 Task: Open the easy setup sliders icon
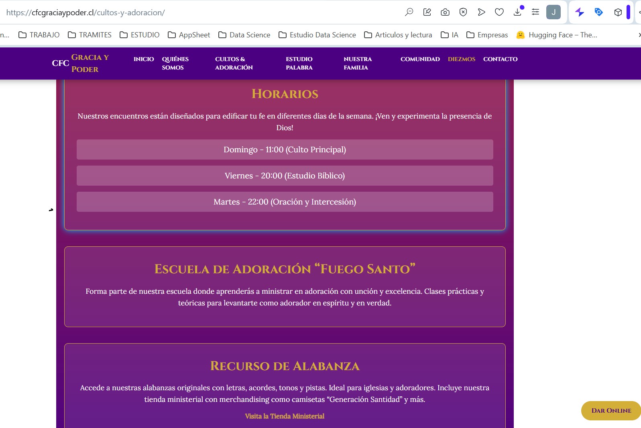(535, 12)
